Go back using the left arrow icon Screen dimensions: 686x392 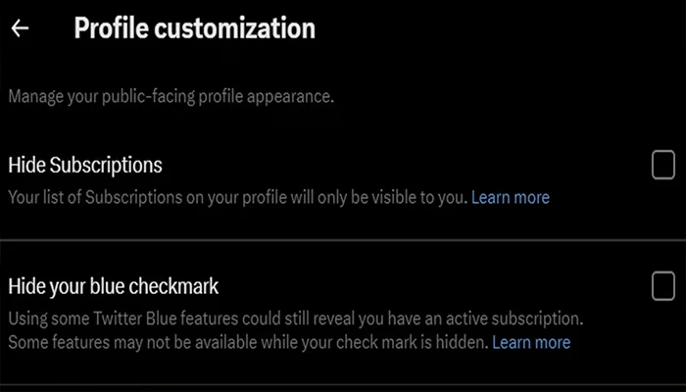tap(20, 28)
